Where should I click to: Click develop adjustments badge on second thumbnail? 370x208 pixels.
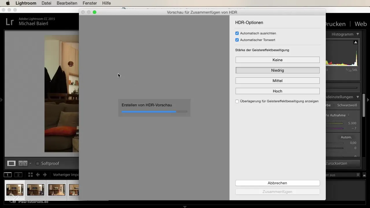(x=42, y=193)
